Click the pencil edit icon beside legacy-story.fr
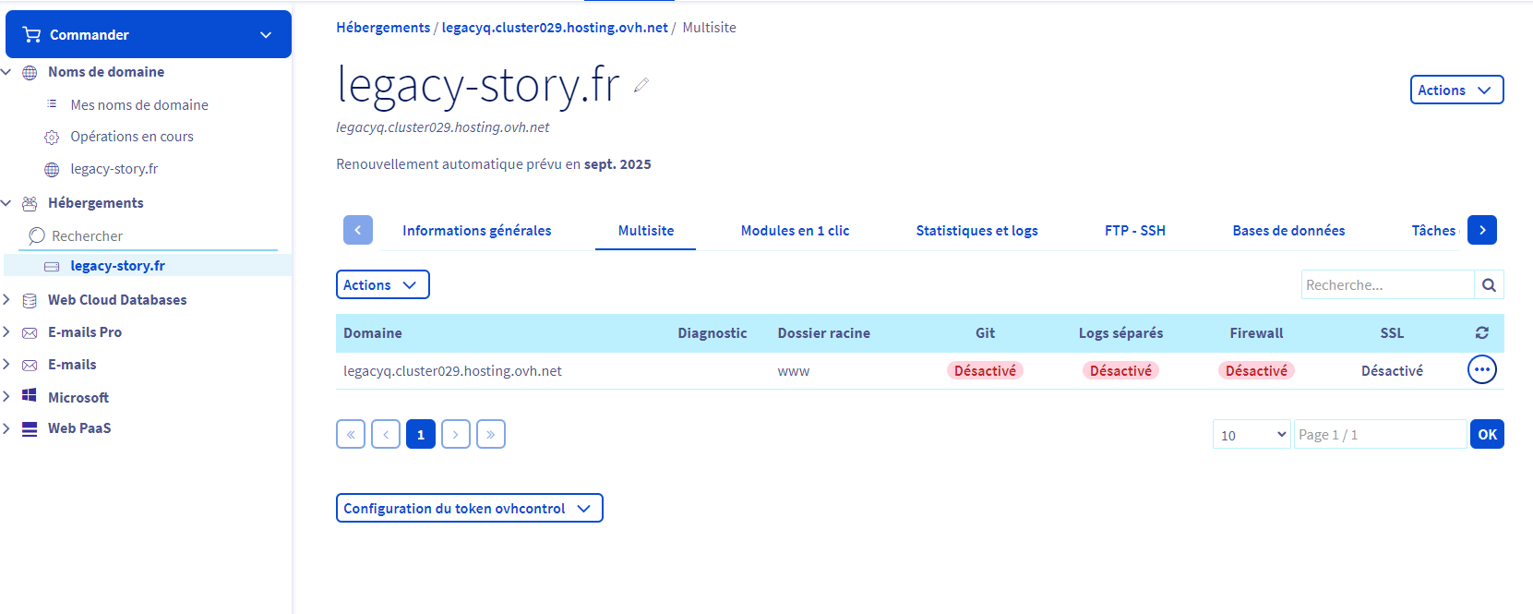Image resolution: width=1533 pixels, height=614 pixels. (x=641, y=85)
